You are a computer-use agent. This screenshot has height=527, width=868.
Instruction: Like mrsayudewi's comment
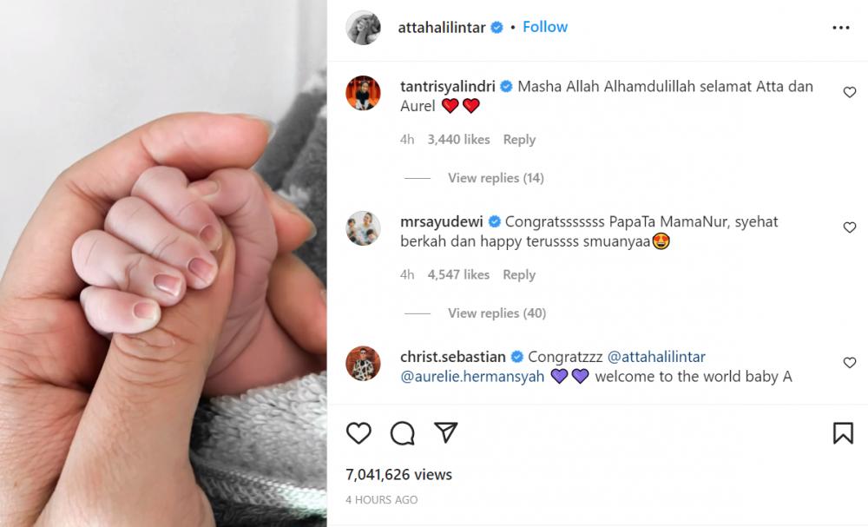pos(850,227)
